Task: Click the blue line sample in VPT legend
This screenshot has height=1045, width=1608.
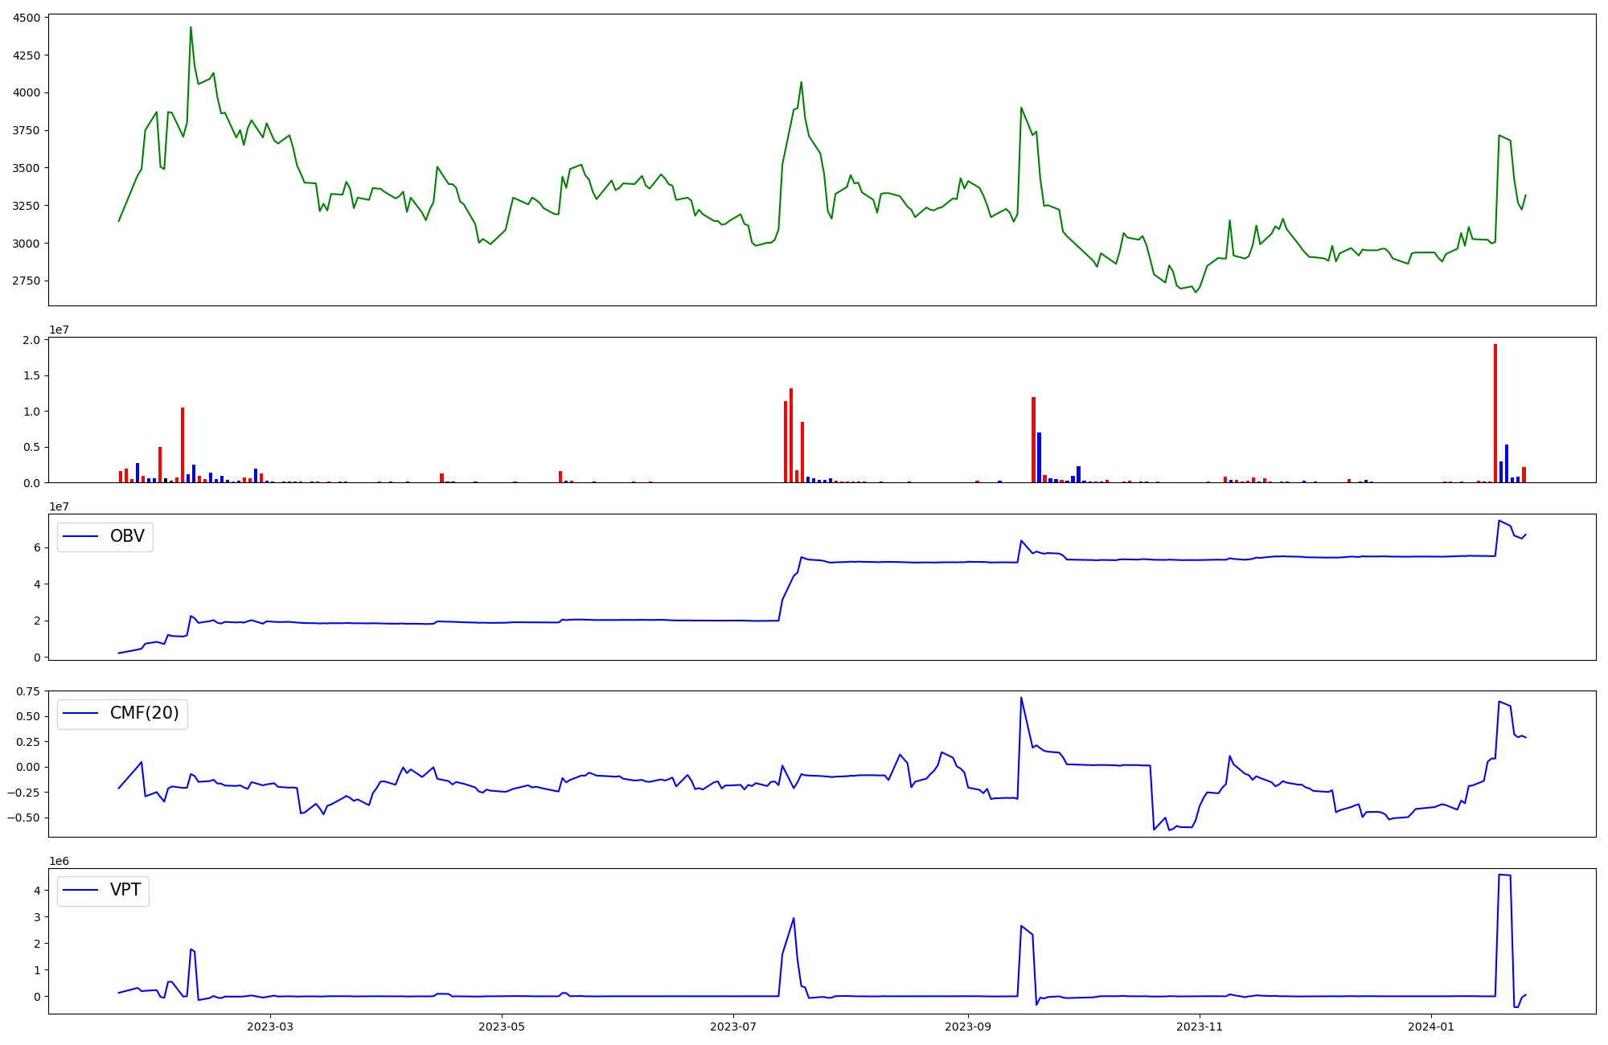Action: (80, 890)
